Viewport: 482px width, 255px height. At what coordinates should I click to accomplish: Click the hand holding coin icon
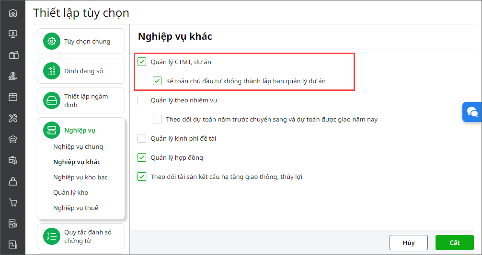point(12,76)
